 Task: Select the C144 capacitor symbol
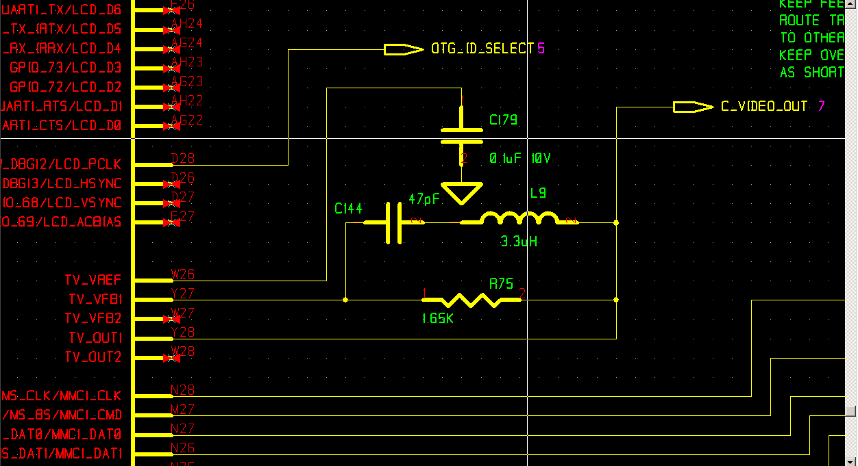(x=393, y=223)
